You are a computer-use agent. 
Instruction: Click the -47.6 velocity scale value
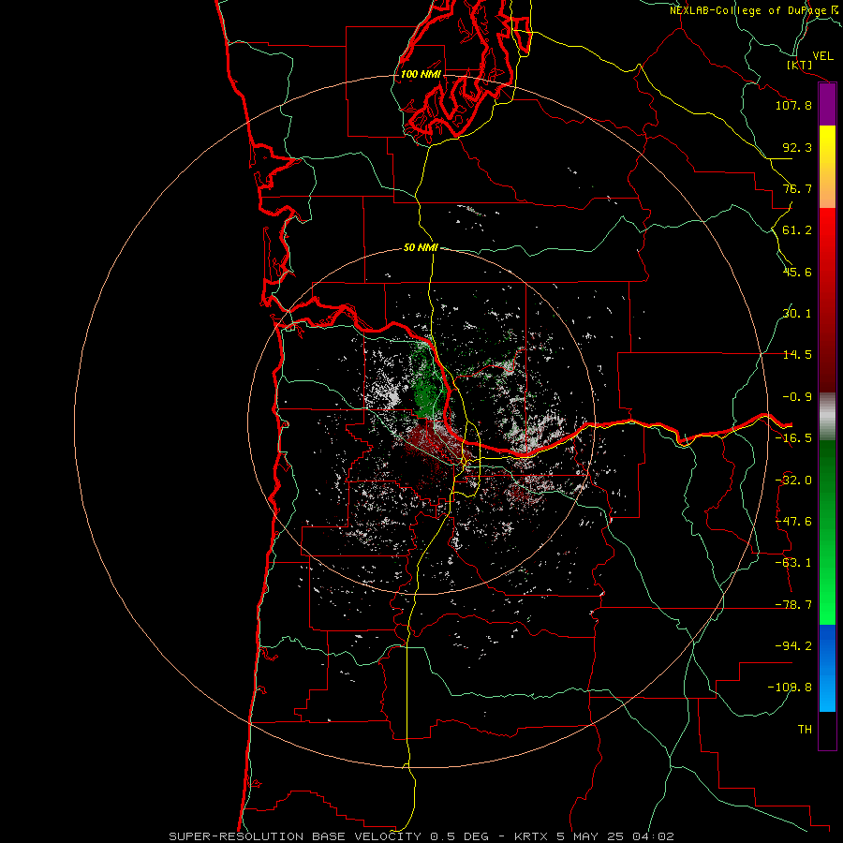pyautogui.click(x=793, y=522)
